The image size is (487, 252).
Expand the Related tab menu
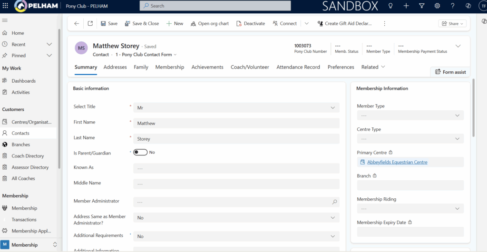click(373, 67)
